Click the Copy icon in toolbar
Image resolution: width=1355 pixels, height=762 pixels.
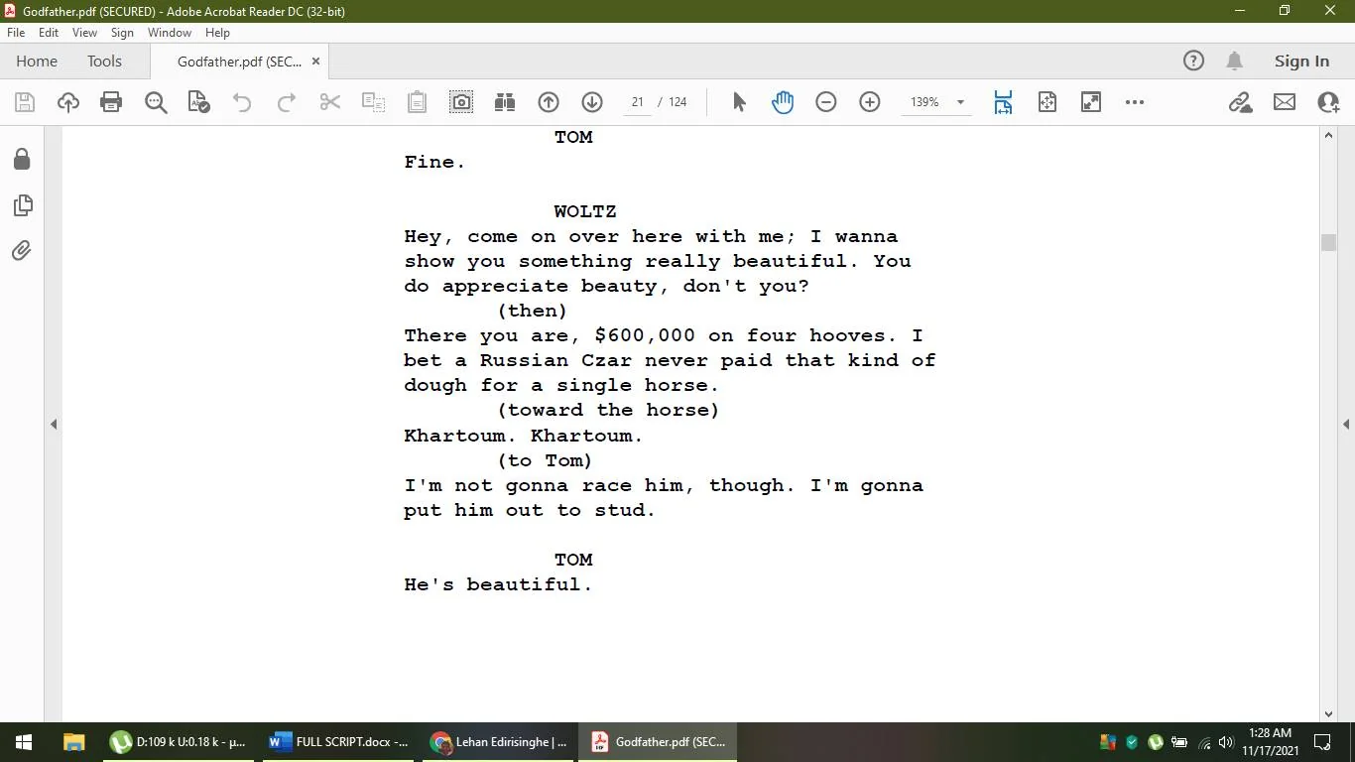pyautogui.click(x=373, y=102)
